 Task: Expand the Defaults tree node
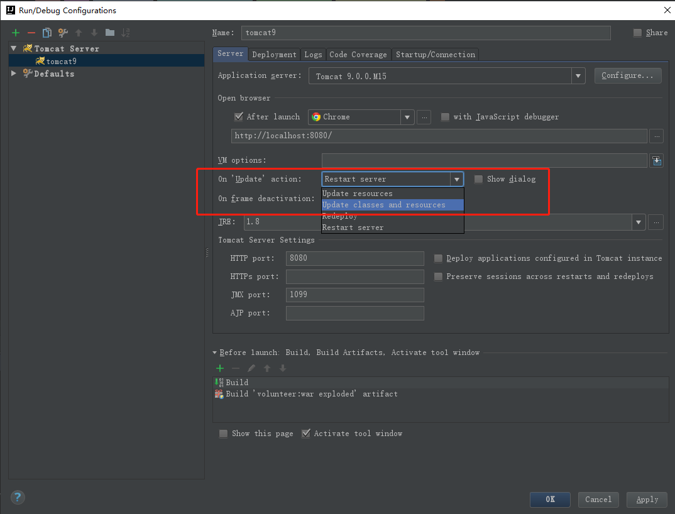(x=14, y=73)
